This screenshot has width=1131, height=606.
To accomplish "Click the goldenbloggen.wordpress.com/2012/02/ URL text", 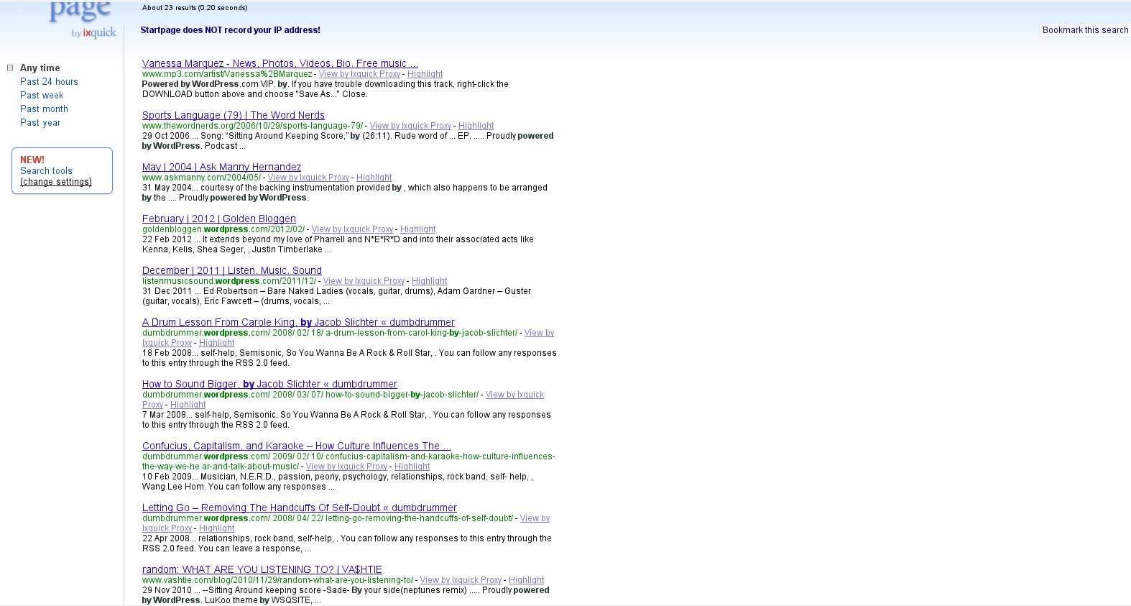I will 223,229.
